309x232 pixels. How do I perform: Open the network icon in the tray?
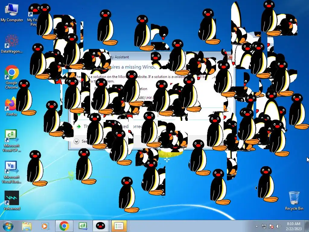(x=264, y=227)
